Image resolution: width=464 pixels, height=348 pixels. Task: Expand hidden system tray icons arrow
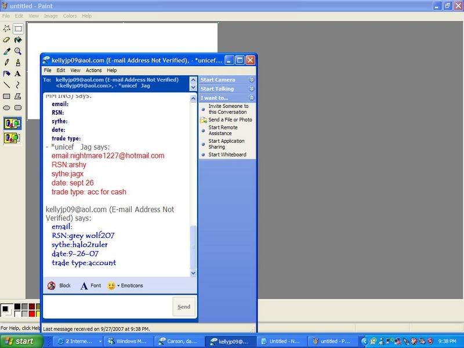click(364, 341)
